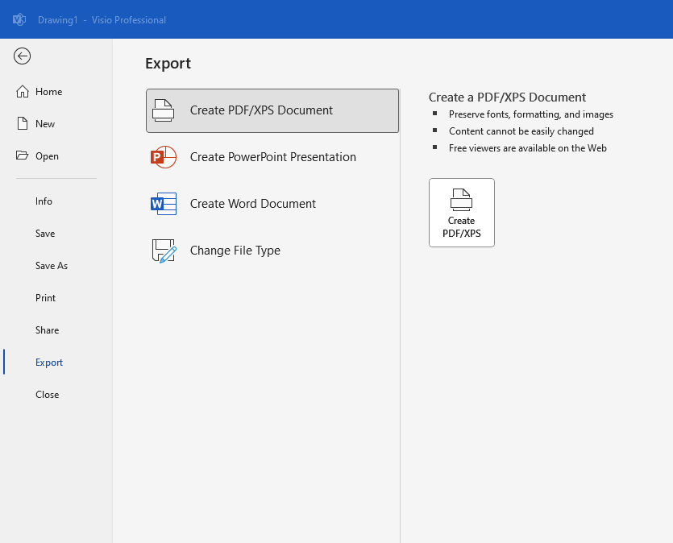Viewport: 673px width, 543px height.
Task: Click the Word icon in export list
Action: pos(164,204)
